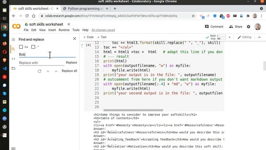This screenshot has height=150, width=266.
Task: Open the Tools menu
Action: (76, 30)
